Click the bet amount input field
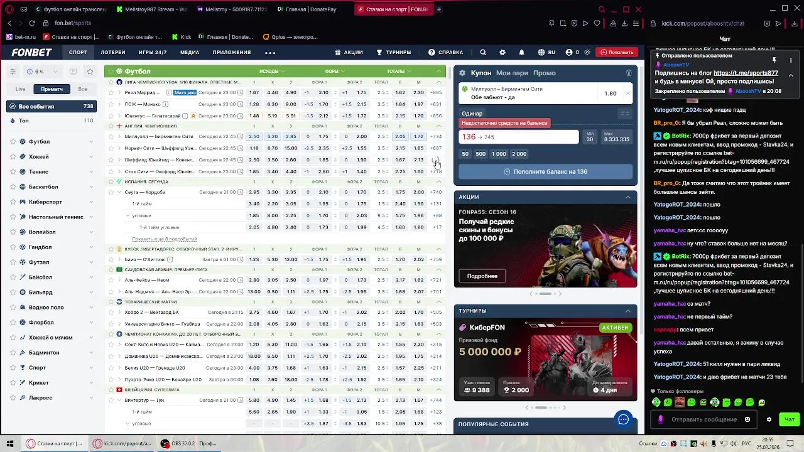The width and height of the screenshot is (804, 452). (x=519, y=137)
